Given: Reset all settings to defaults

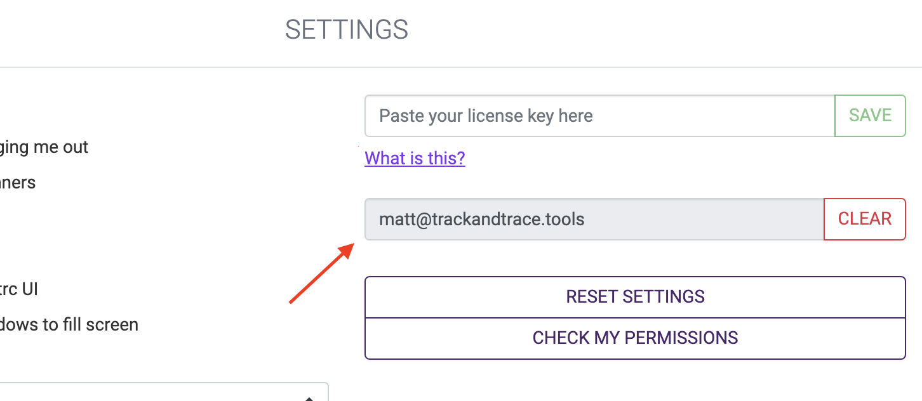Looking at the screenshot, I should [x=635, y=297].
